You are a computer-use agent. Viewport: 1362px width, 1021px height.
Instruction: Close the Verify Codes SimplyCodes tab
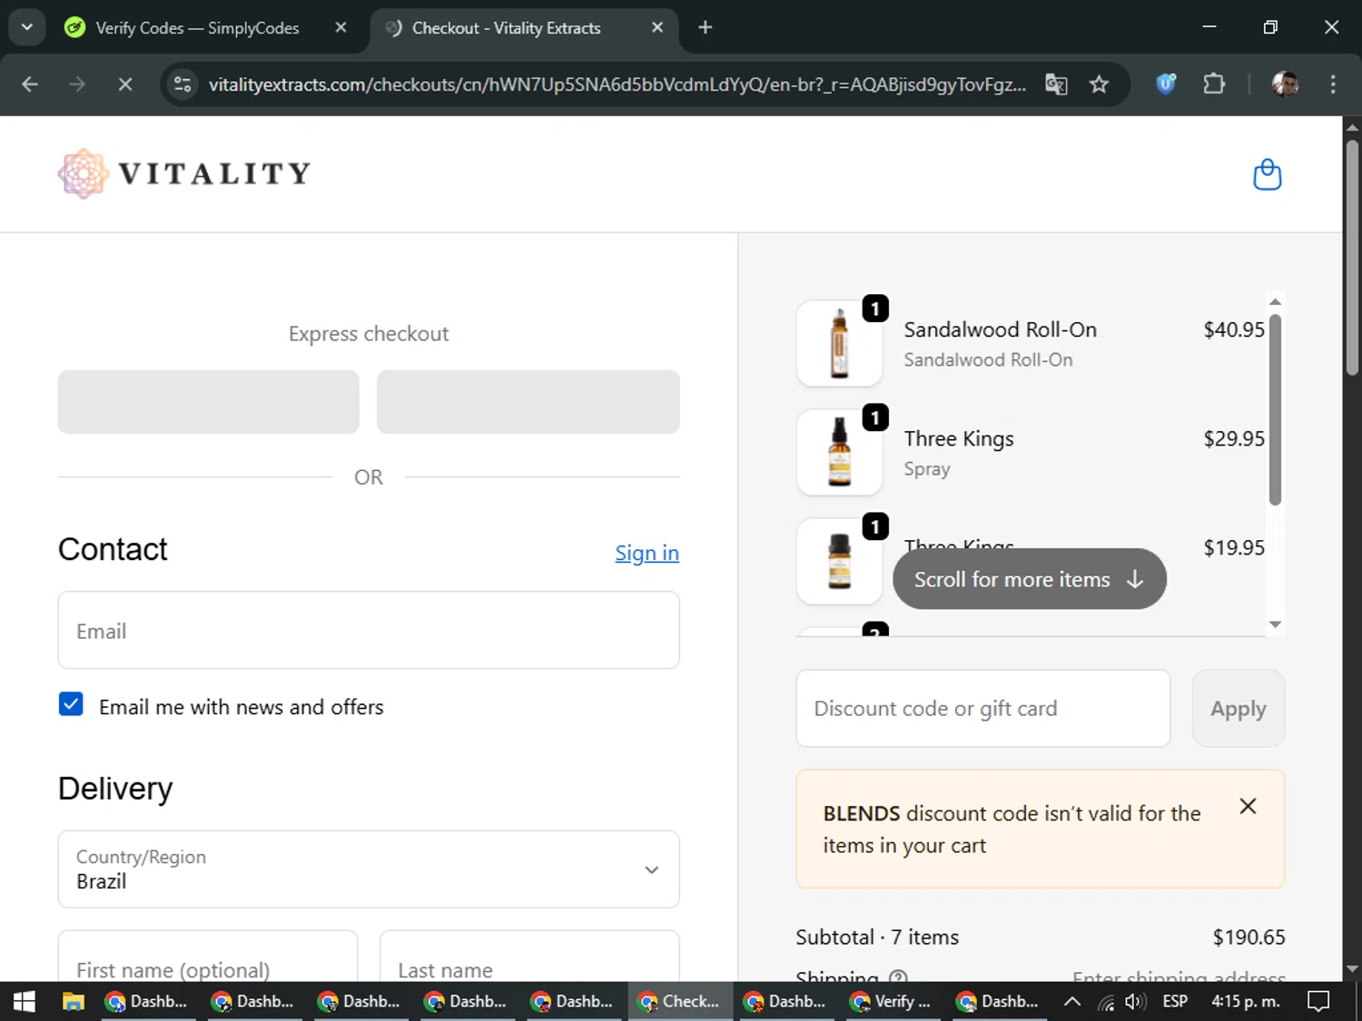point(340,27)
